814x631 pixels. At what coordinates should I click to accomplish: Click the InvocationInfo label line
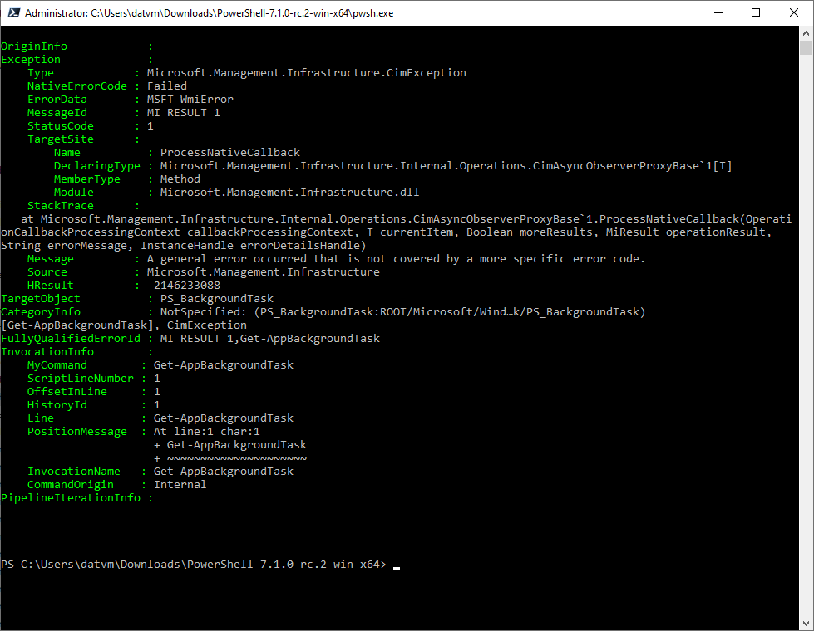[x=48, y=351]
